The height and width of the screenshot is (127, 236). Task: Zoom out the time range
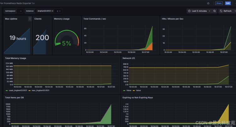tap(215, 11)
